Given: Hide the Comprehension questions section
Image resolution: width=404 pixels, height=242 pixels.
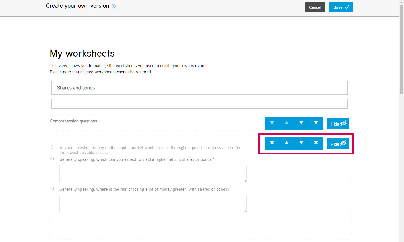Looking at the screenshot, I should click(338, 124).
